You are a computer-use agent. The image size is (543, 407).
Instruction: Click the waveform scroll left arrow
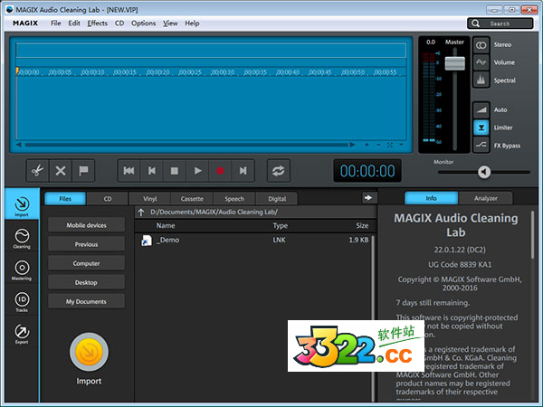click(19, 145)
